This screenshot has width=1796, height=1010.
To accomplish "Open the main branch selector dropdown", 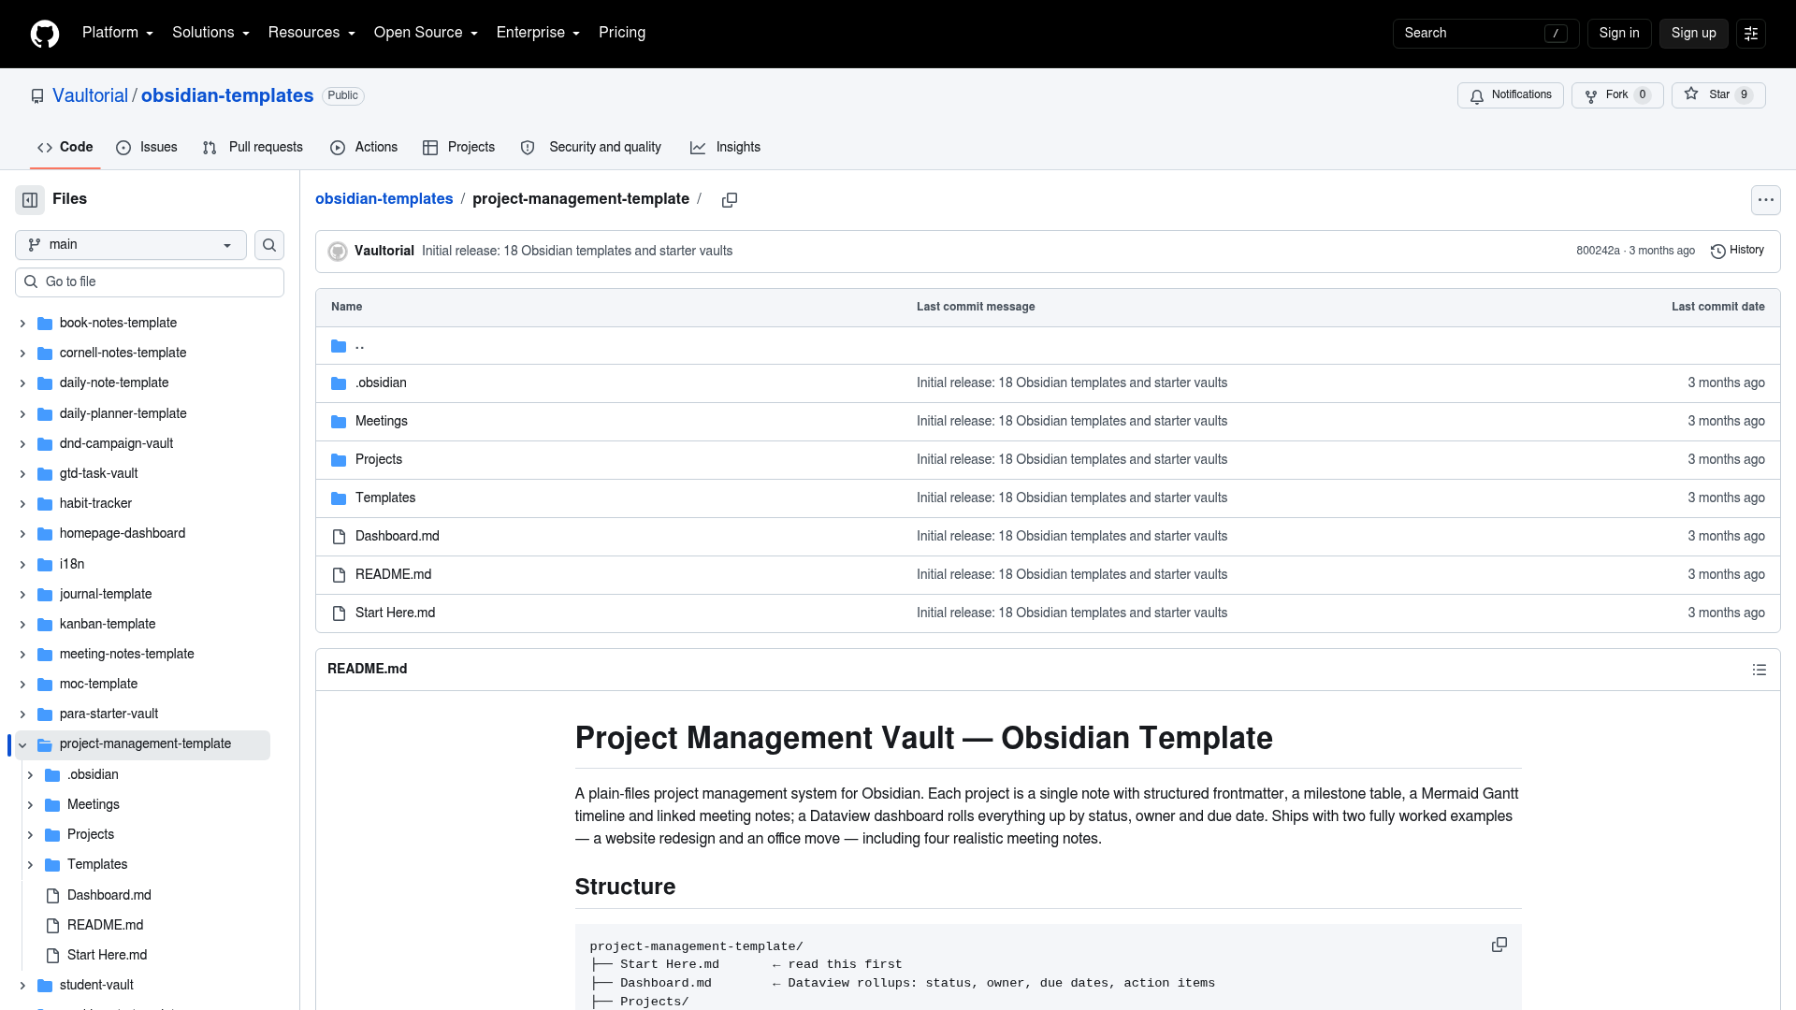I will tap(131, 245).
